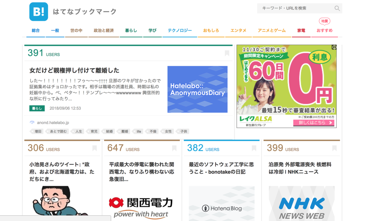Bookmark the 399 users article
368x221 pixels.
coord(335,148)
